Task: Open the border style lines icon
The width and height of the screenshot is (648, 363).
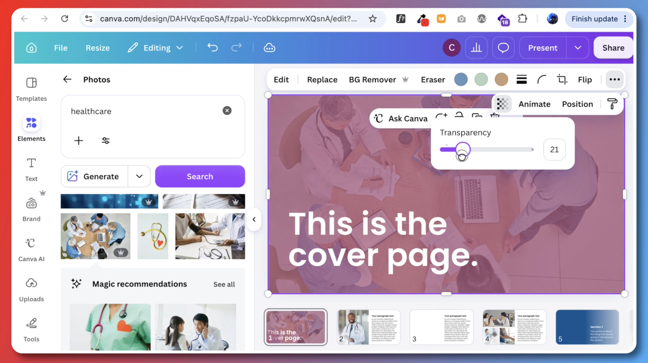Action: 522,80
